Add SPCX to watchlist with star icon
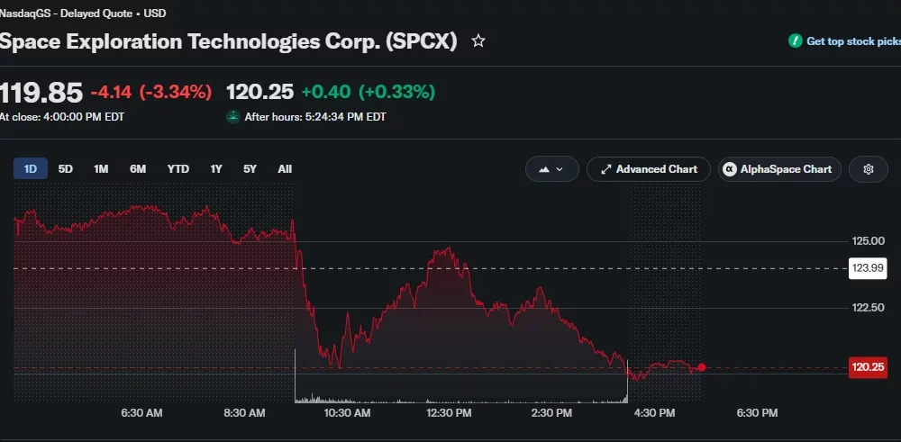Screen dimensions: 901x442 tap(478, 41)
